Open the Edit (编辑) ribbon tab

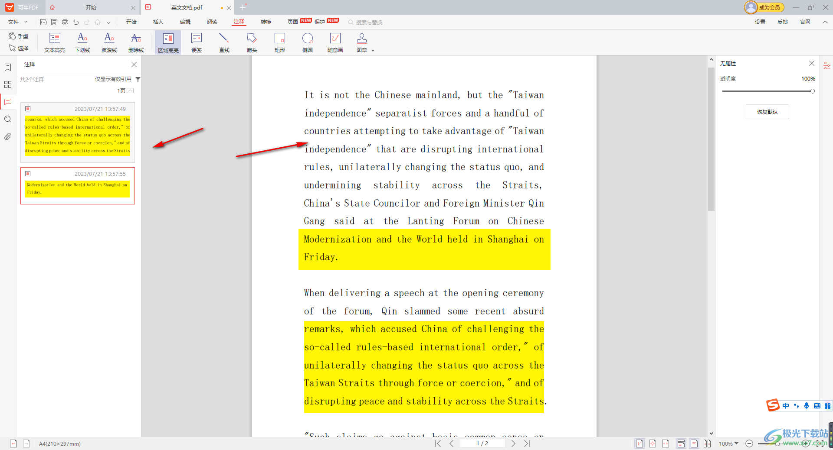[x=185, y=22]
